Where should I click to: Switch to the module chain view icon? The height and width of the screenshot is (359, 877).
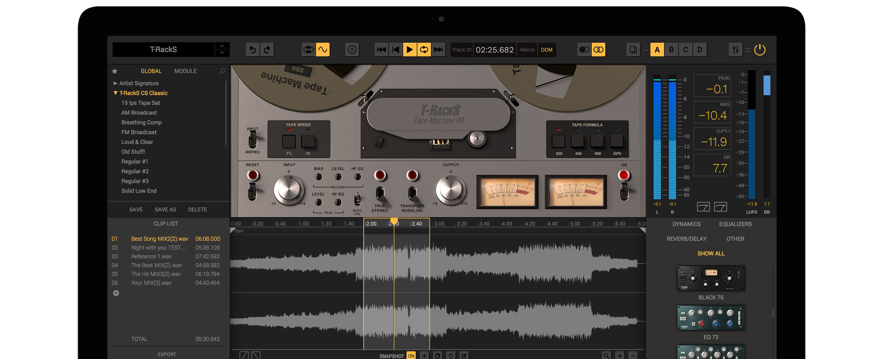click(x=308, y=50)
